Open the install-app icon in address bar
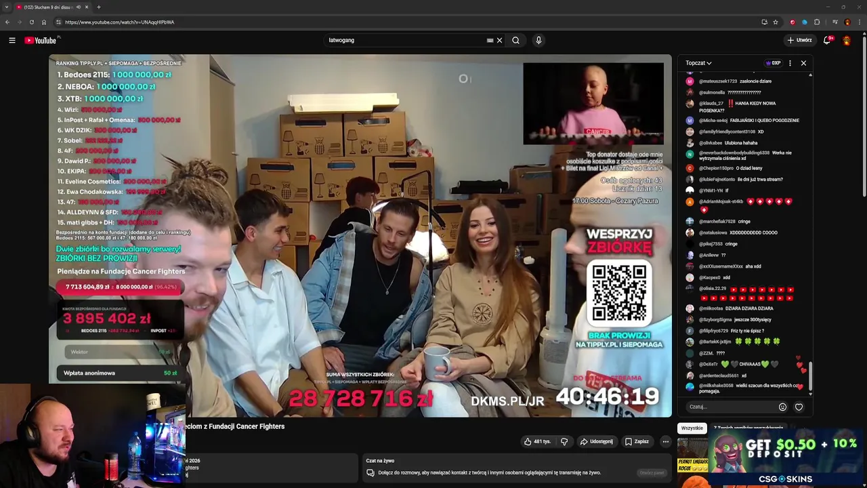This screenshot has width=867, height=488. pyautogui.click(x=764, y=22)
